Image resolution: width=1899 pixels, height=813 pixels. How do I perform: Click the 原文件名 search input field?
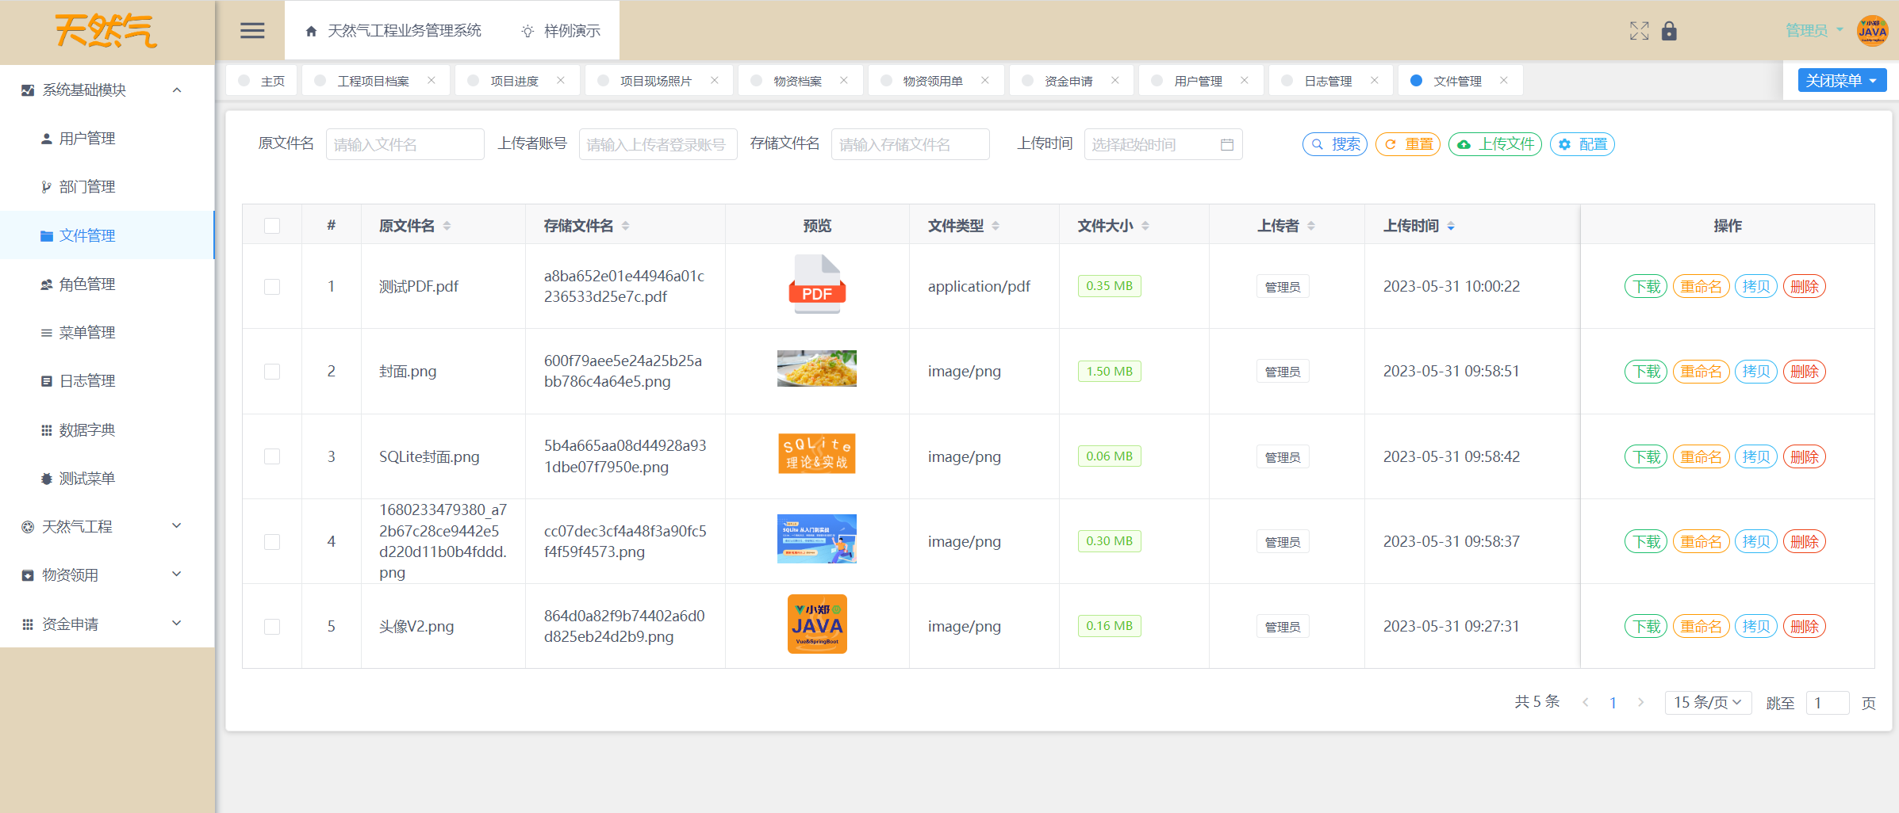pyautogui.click(x=405, y=144)
